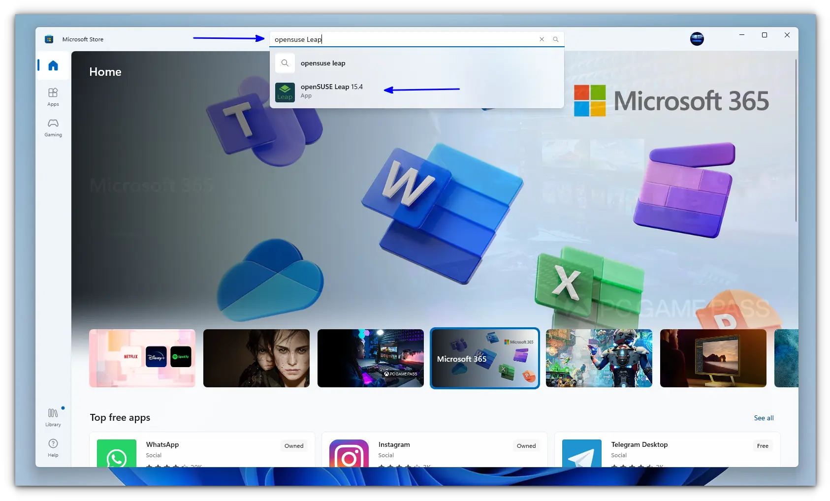Open the Telegram Desktop app card
This screenshot has width=830, height=501.
click(x=668, y=449)
